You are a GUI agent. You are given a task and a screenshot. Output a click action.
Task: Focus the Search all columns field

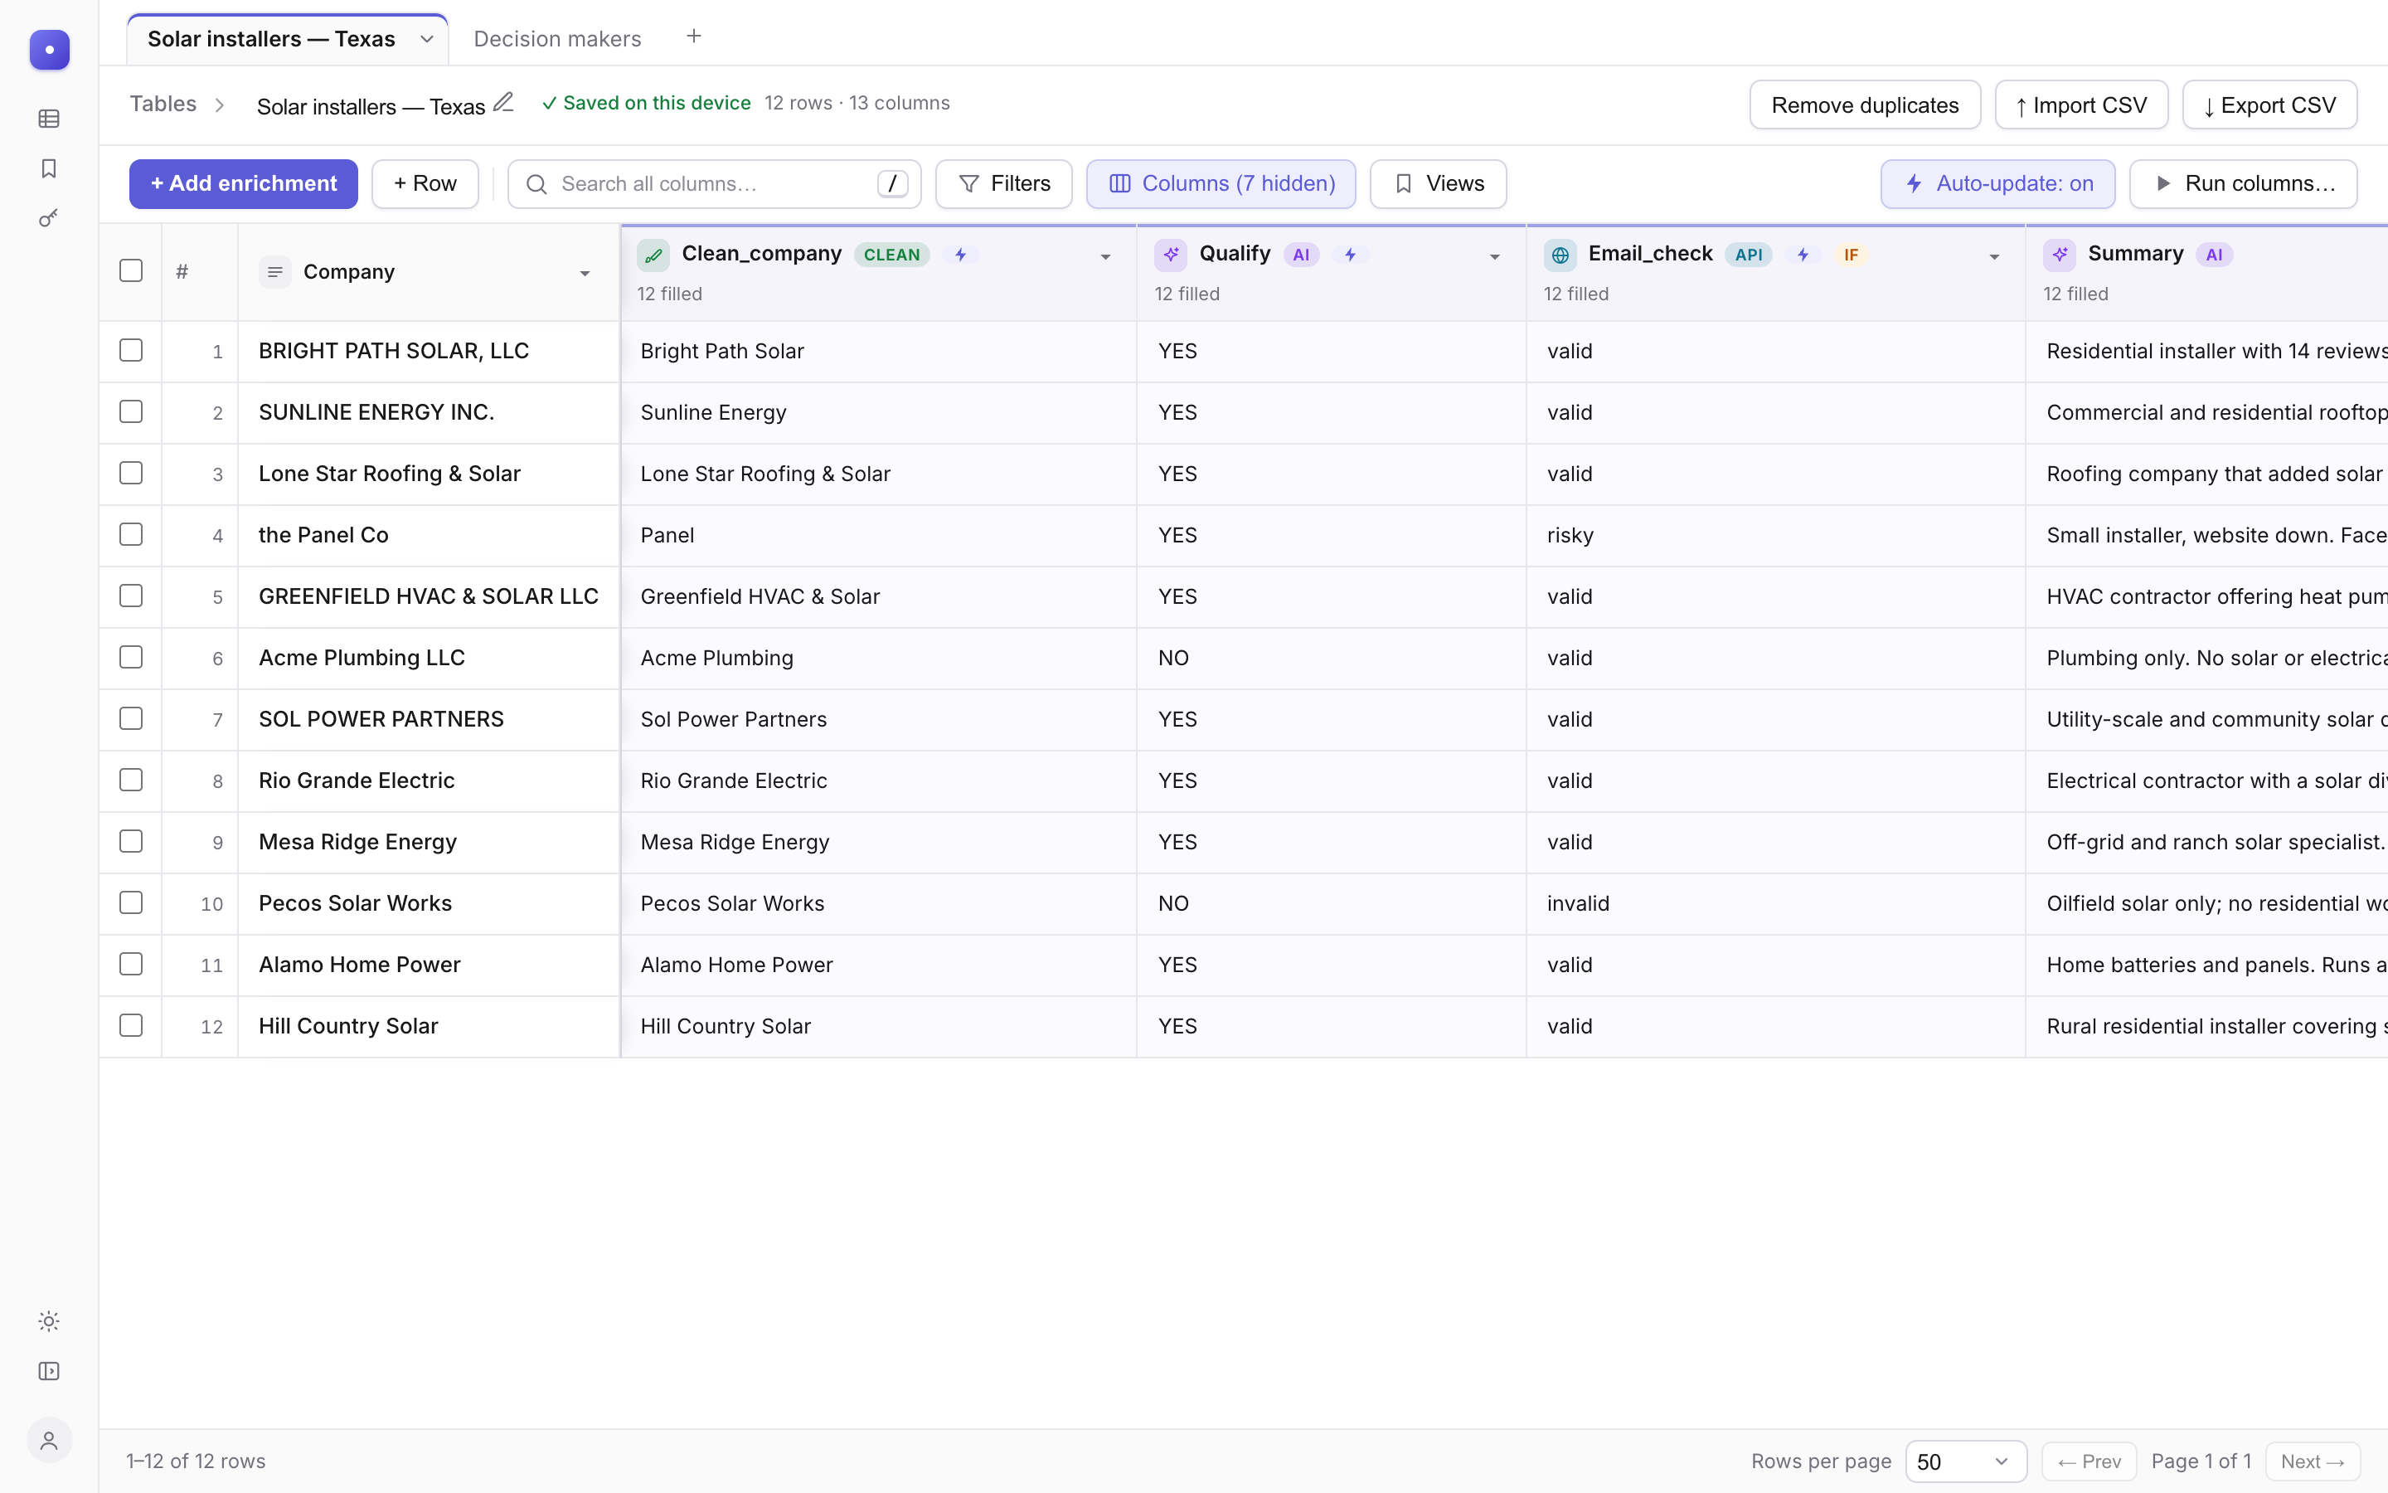[x=715, y=183]
